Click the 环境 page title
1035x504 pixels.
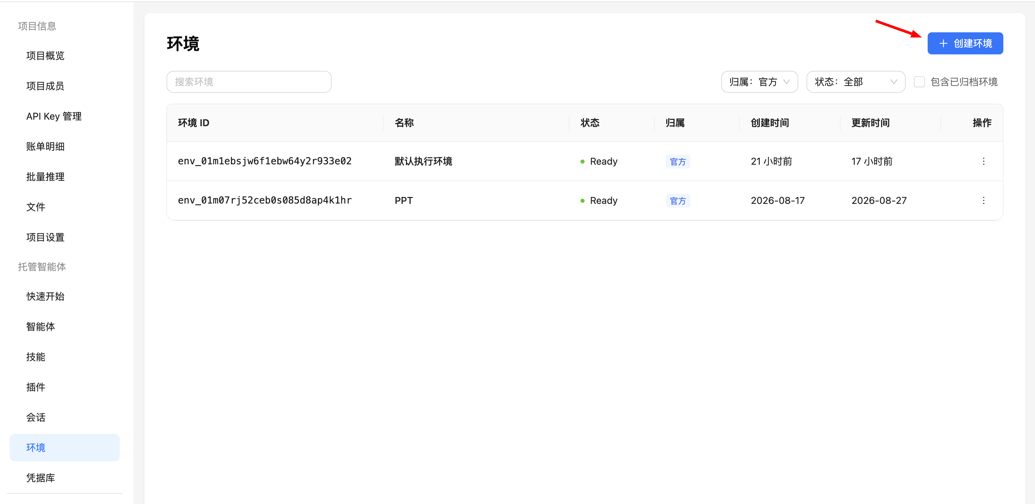(183, 43)
